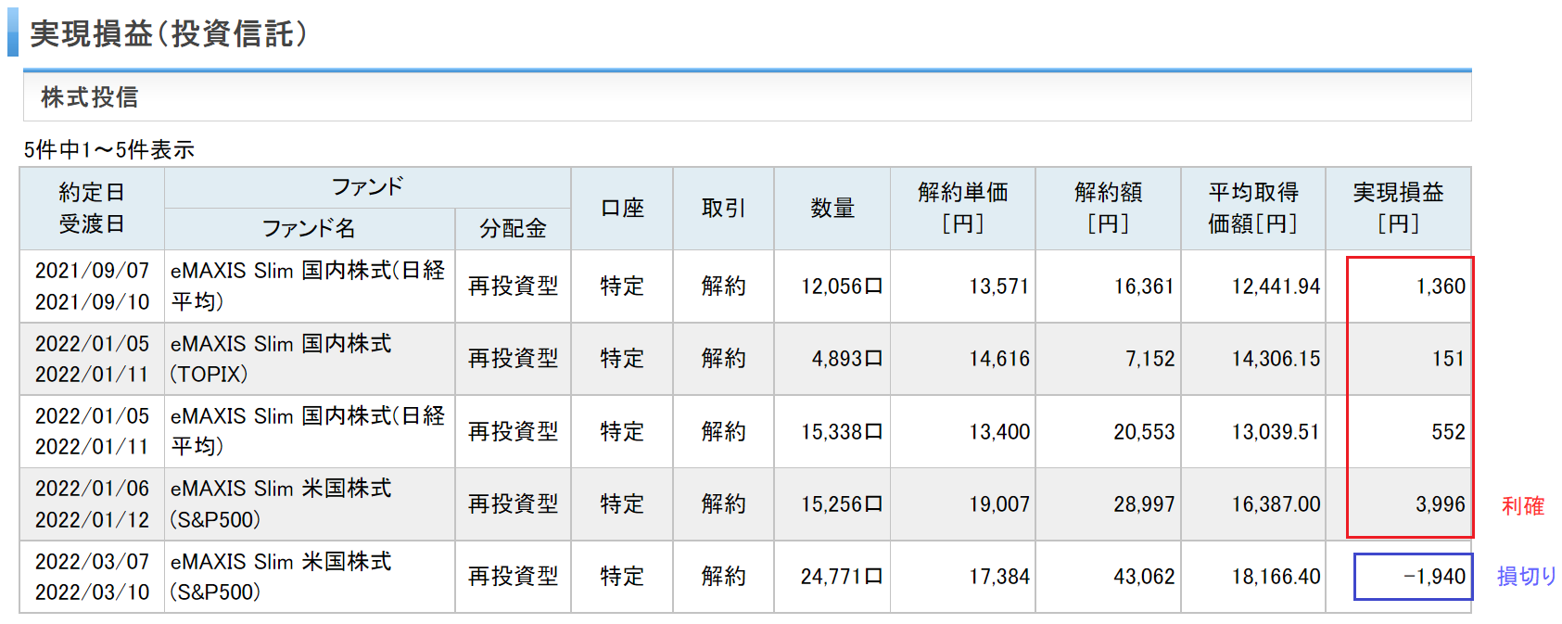Click the 約定日 受渡日 column header

pyautogui.click(x=92, y=208)
